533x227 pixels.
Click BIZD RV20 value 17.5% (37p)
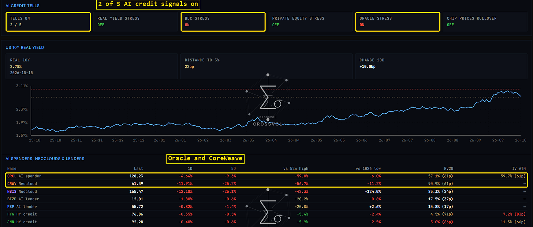pyautogui.click(x=441, y=199)
